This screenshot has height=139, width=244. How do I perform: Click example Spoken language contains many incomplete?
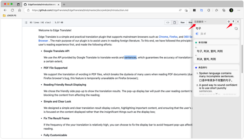coord(217,75)
